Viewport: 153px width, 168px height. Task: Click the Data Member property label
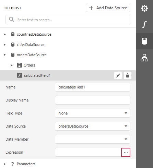click(x=17, y=139)
